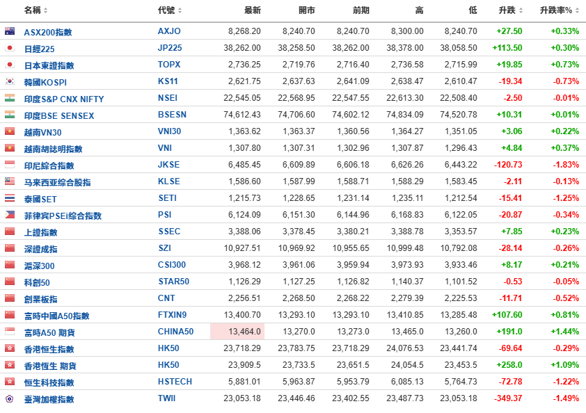Click the 最新 column header

tap(253, 10)
